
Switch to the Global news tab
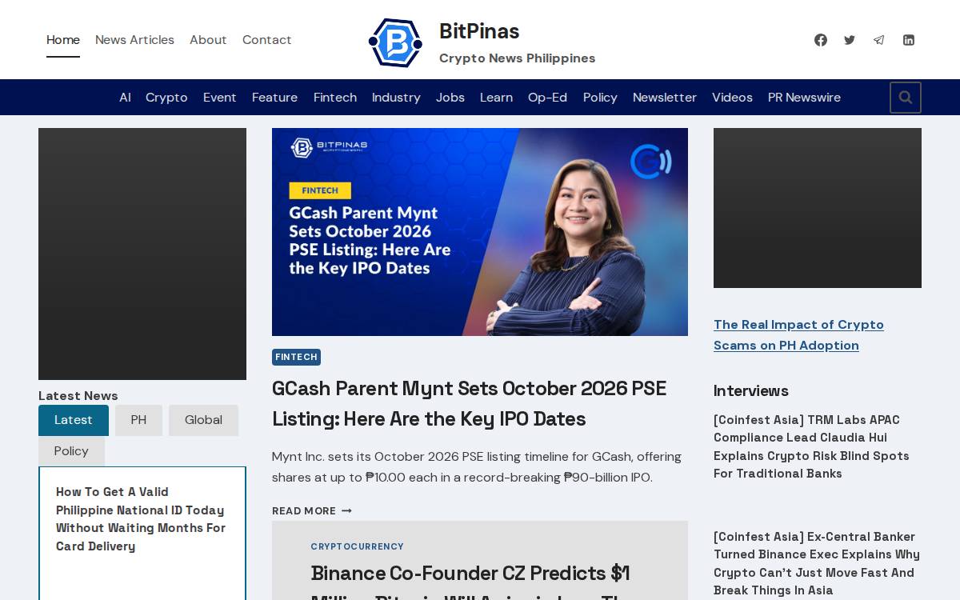pos(203,420)
